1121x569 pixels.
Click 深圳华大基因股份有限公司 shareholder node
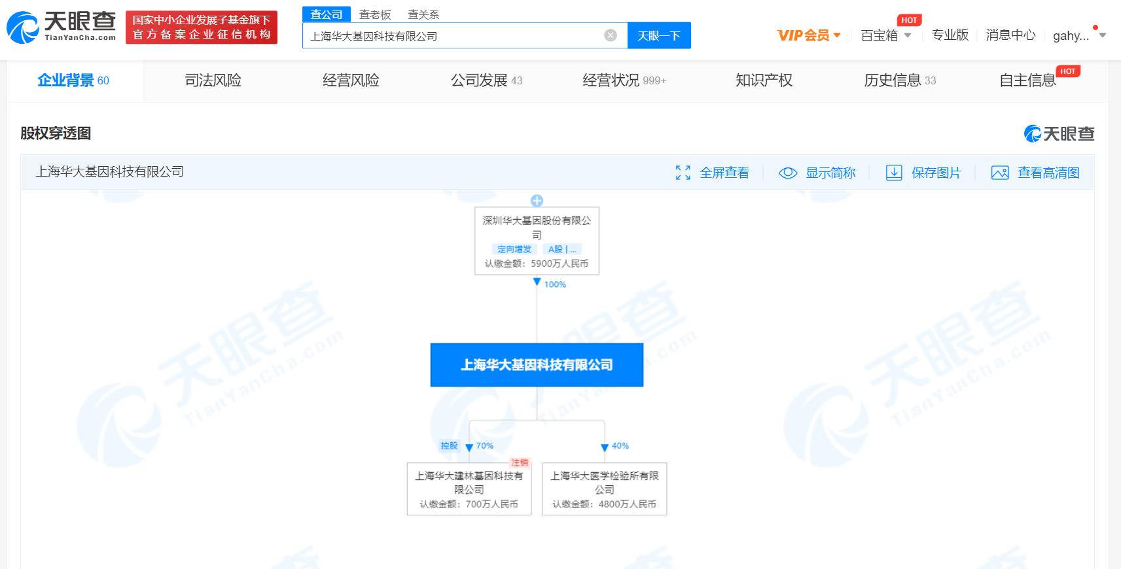point(537,241)
